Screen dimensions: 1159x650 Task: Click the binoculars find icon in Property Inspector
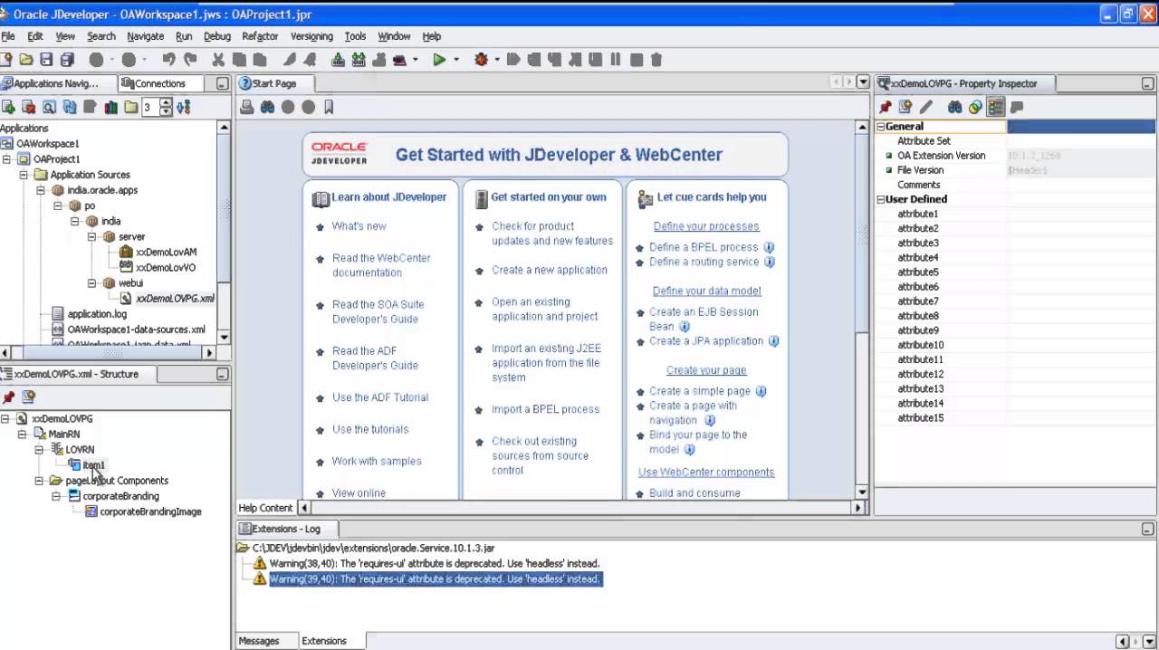tap(954, 107)
